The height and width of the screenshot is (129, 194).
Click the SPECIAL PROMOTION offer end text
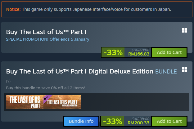[47, 39]
